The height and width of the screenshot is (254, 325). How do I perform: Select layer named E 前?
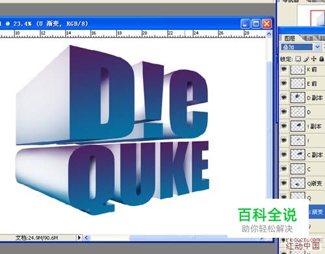312,84
